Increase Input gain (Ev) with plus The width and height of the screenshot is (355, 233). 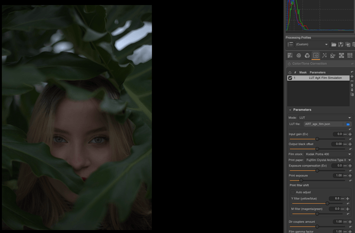[x=350, y=134]
